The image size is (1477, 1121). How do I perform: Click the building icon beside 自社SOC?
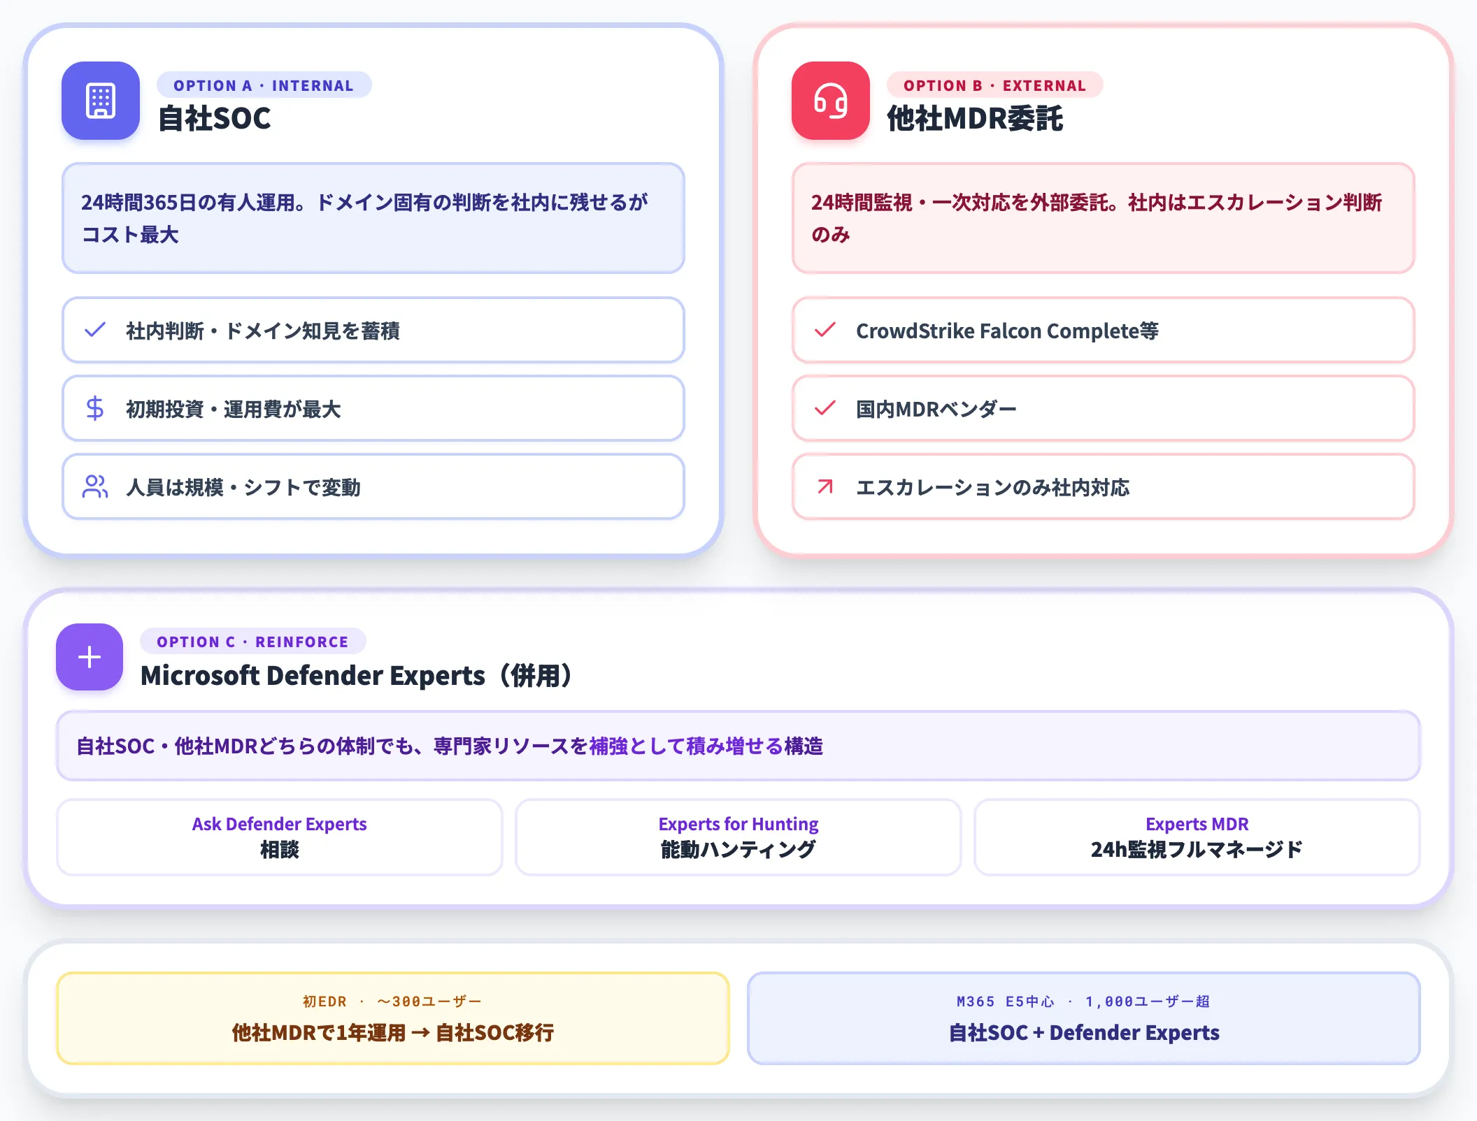pos(101,101)
